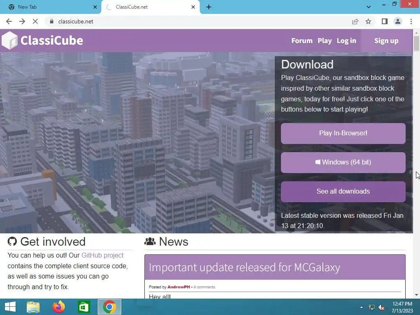Close the ClassiCube.net tab
The image size is (420, 315).
pyautogui.click(x=193, y=7)
